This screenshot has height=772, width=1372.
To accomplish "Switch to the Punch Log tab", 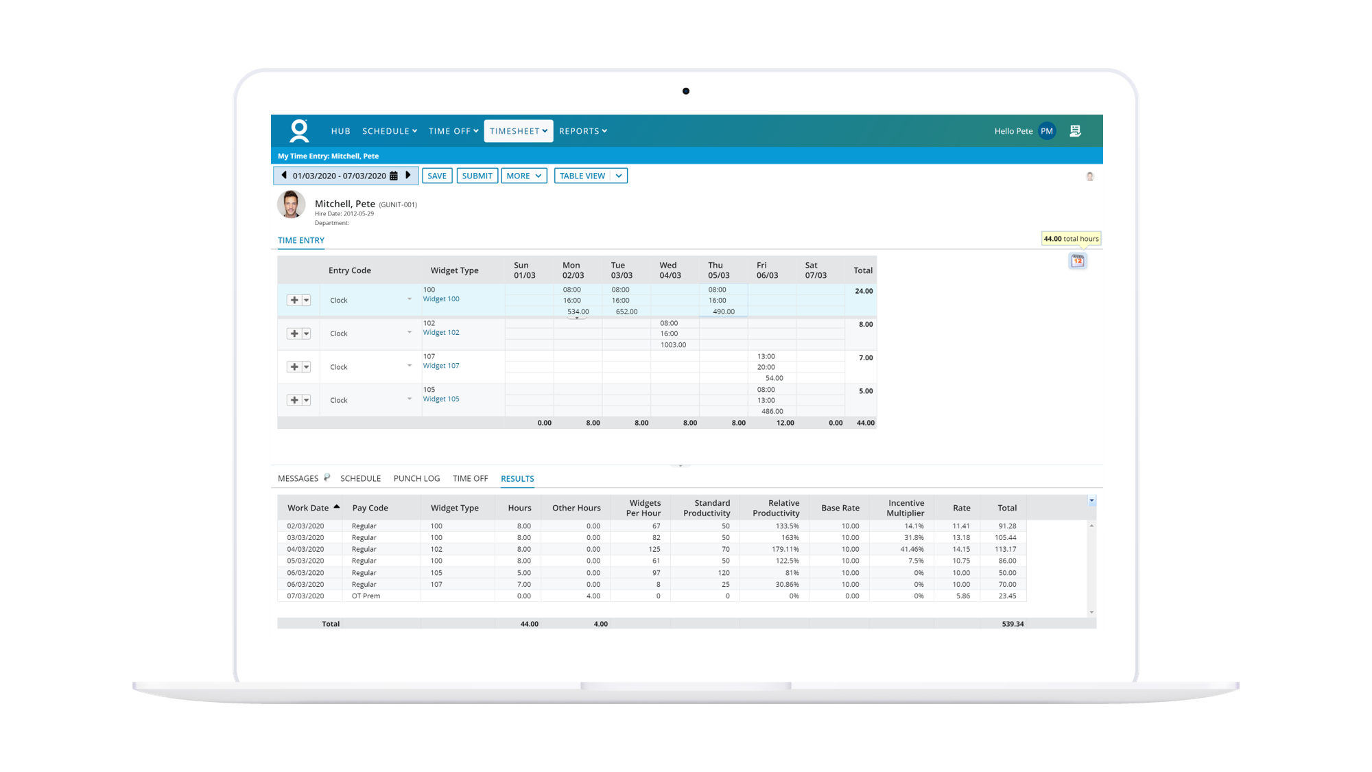I will coord(416,479).
